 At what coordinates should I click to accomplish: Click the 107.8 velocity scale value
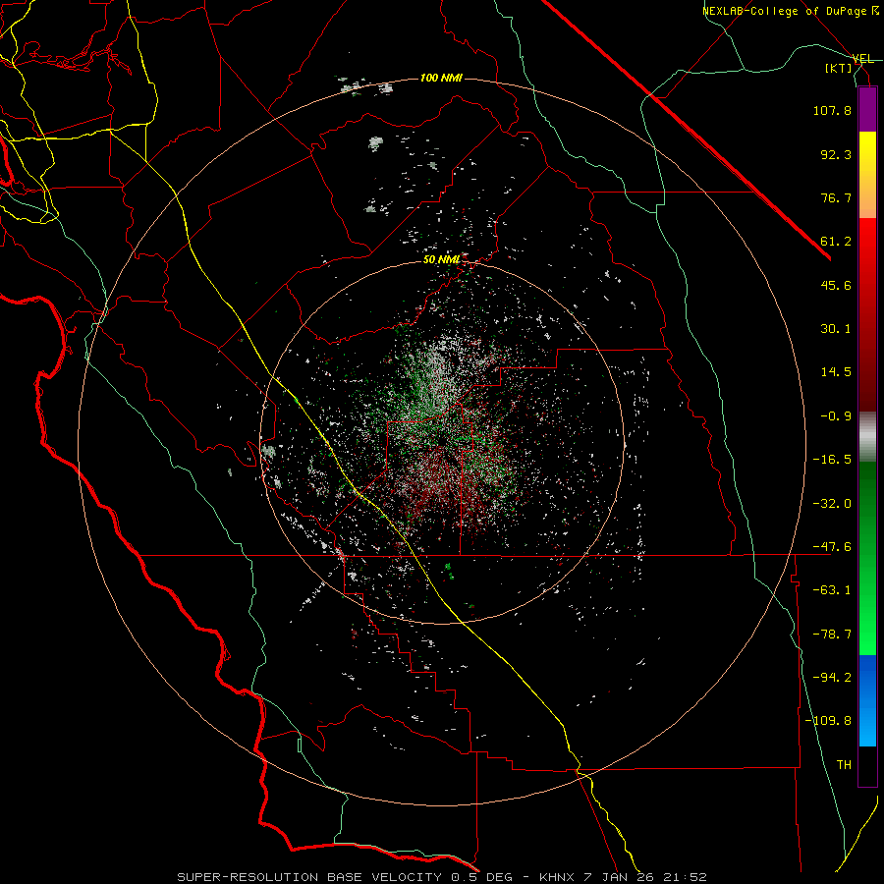tap(832, 110)
